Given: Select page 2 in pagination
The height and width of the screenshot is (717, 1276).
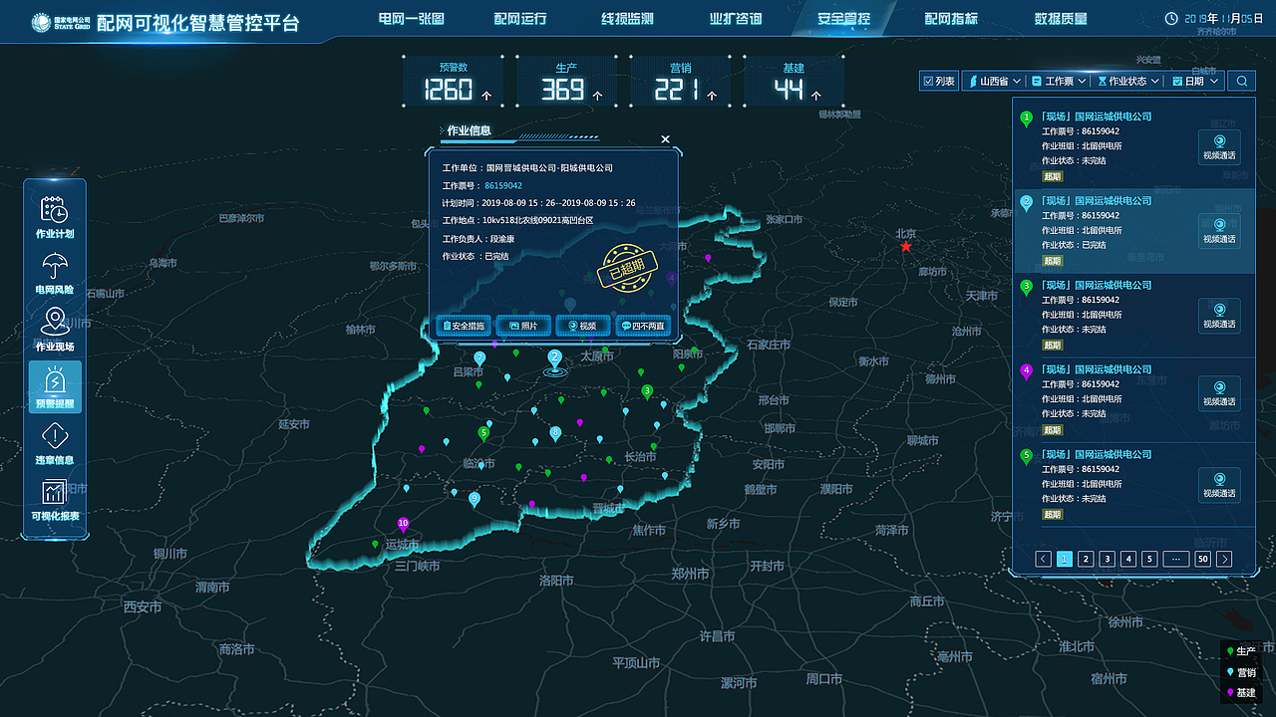Looking at the screenshot, I should (1087, 560).
